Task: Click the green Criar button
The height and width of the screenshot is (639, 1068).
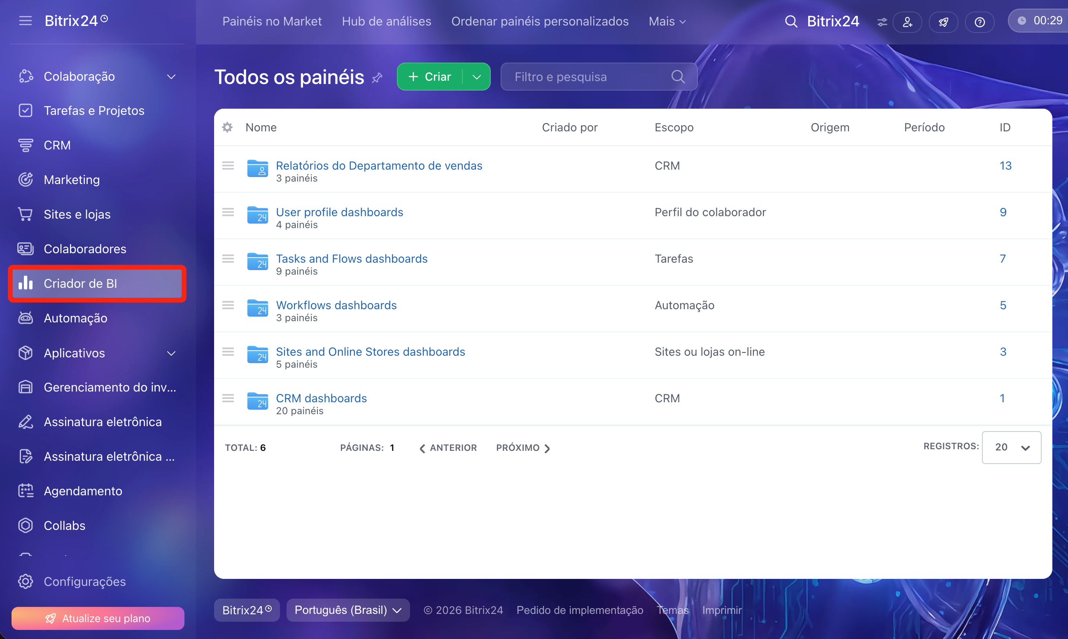Action: coord(429,77)
